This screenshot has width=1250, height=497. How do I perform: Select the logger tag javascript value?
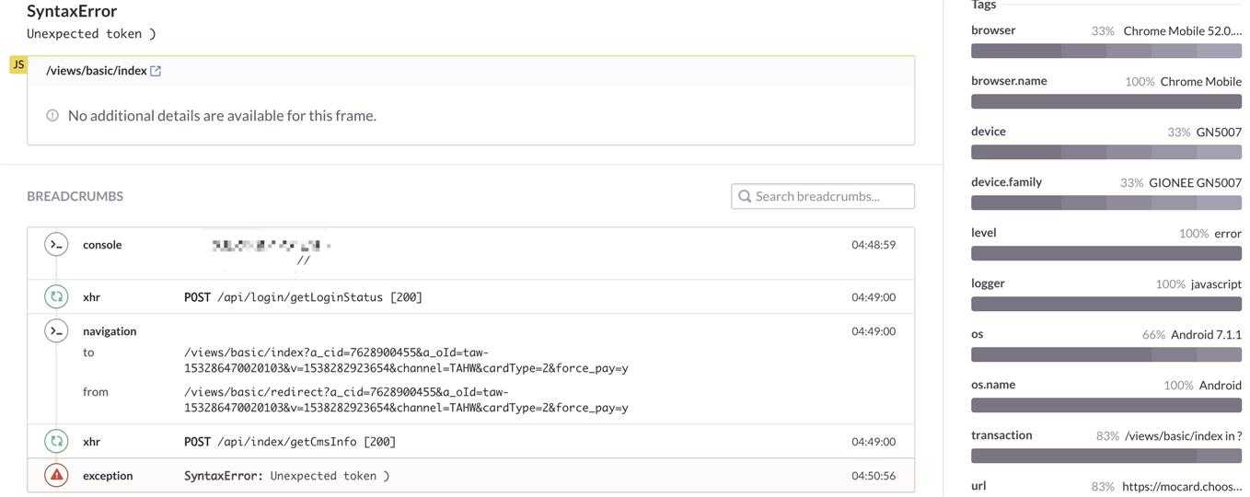coord(1216,283)
